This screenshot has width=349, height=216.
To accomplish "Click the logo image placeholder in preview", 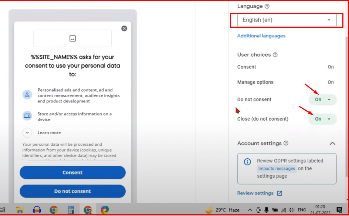I will click(x=72, y=38).
